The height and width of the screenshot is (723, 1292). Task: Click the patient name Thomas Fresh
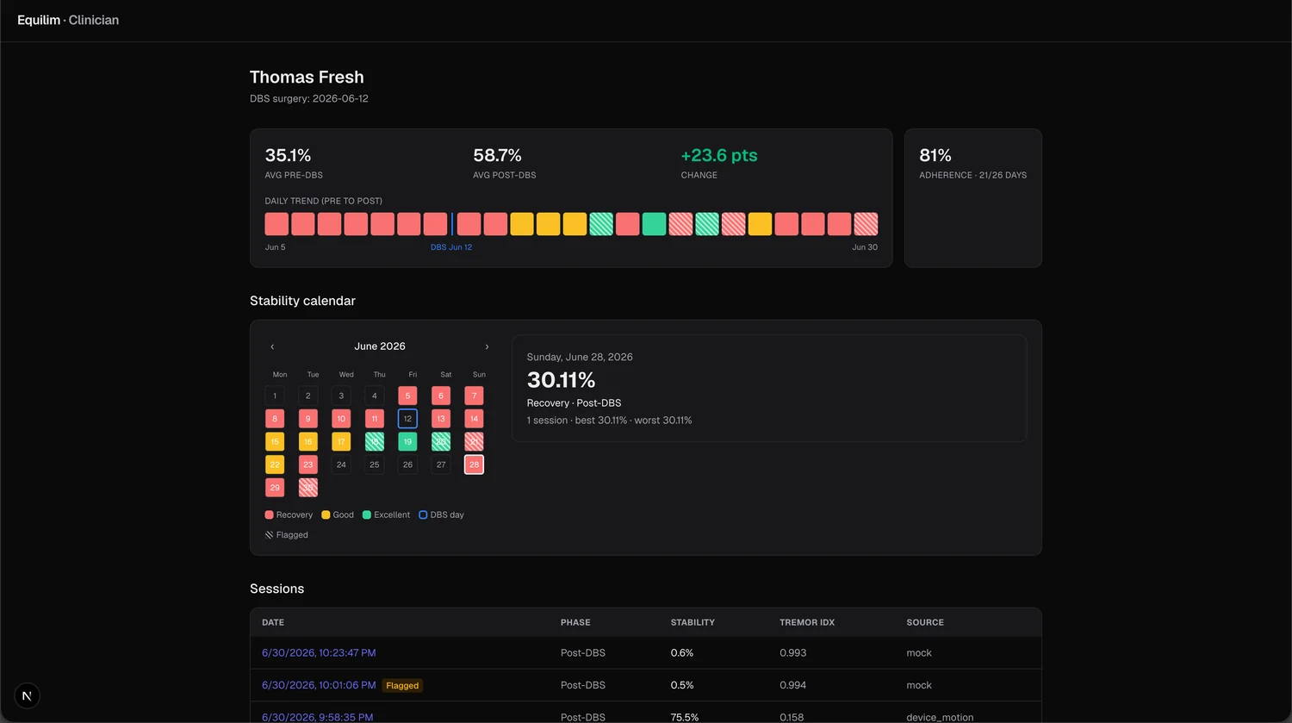tap(307, 77)
